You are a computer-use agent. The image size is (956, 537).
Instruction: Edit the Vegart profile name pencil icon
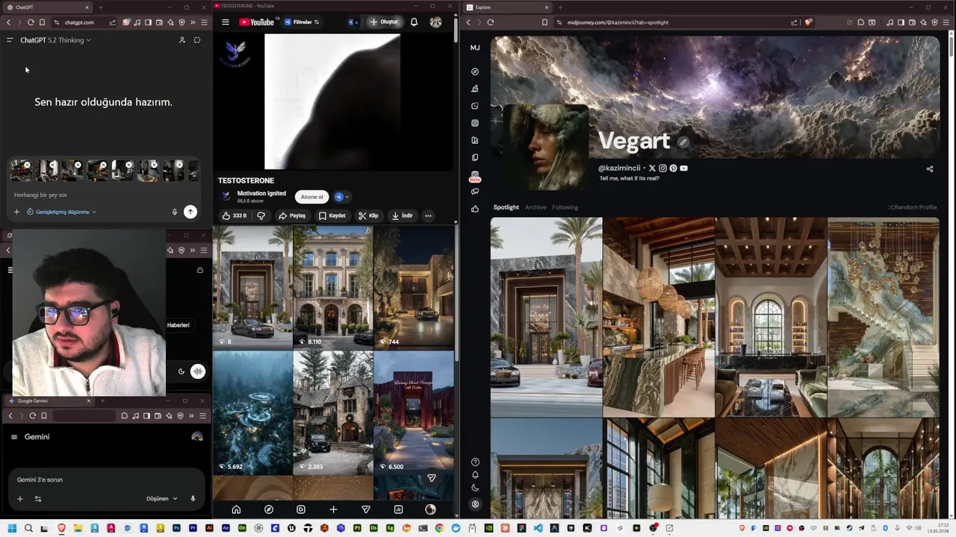[683, 142]
